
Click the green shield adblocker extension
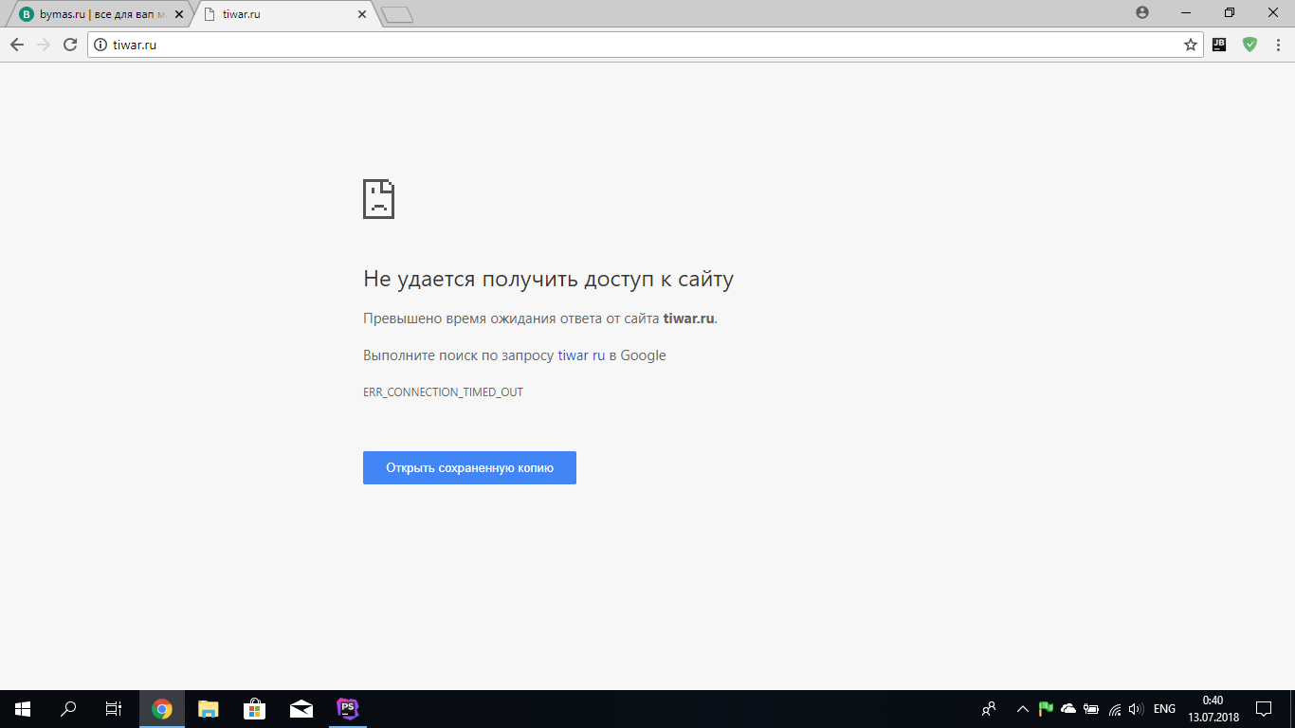tap(1249, 45)
